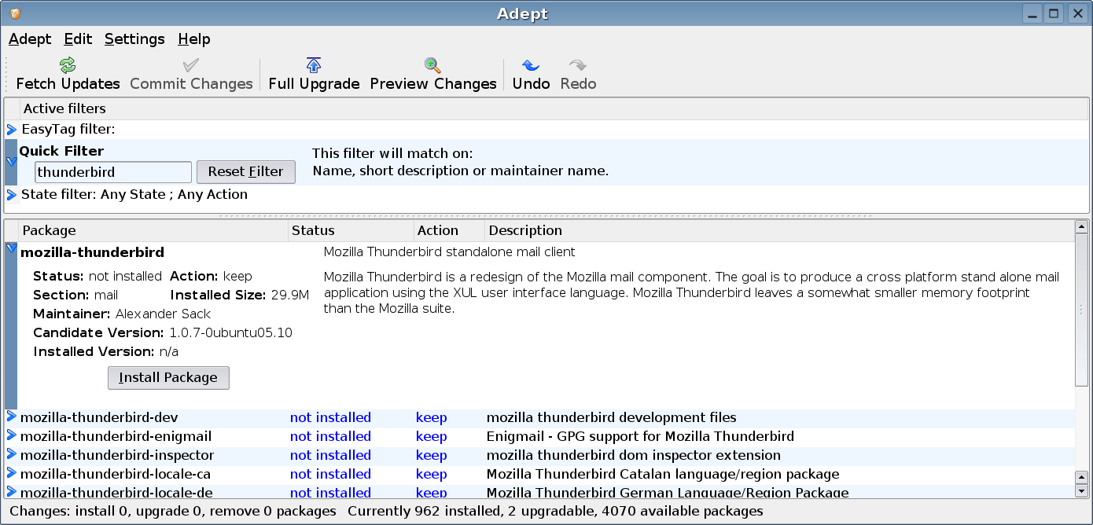
Task: Select the mozilla-thunderbird-enigmail package name
Action: tap(116, 436)
